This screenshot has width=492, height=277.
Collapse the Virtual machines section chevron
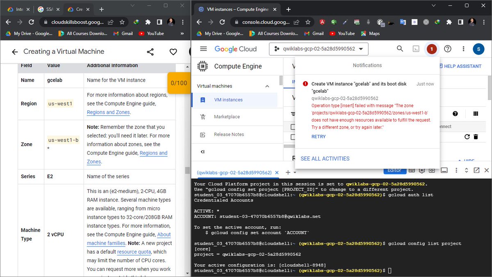click(x=267, y=86)
